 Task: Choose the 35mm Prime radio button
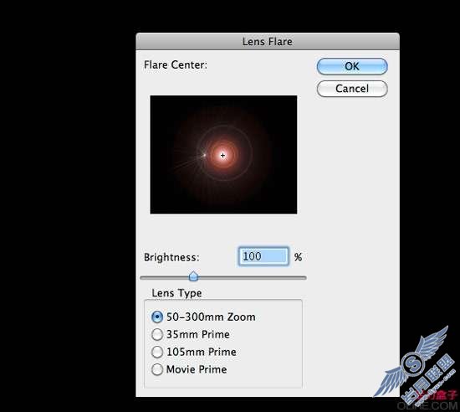click(x=157, y=334)
